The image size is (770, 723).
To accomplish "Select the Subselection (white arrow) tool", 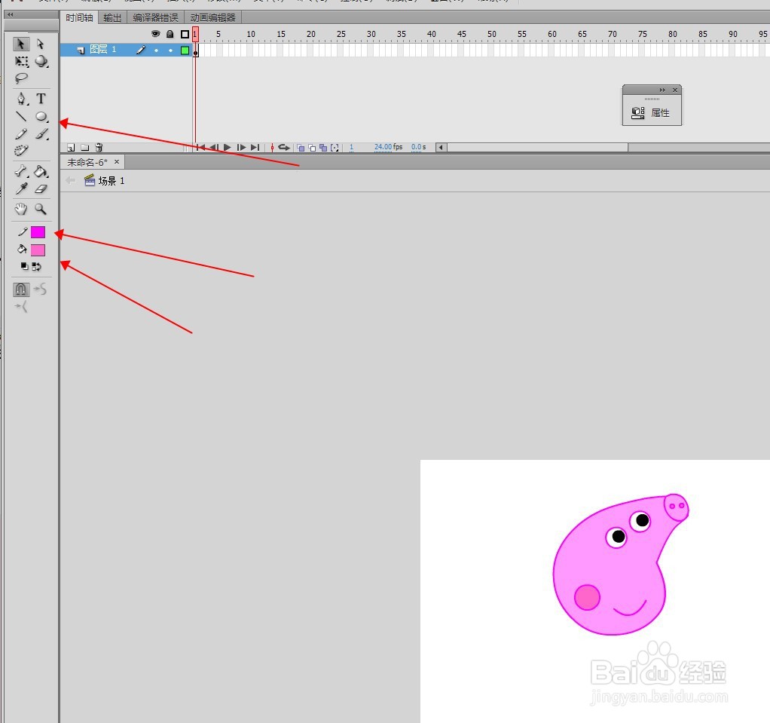I will 41,44.
